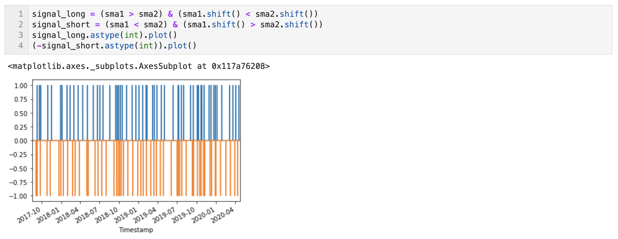Click the −0.50 y-axis tick label
Image resolution: width=618 pixels, height=239 pixels.
tap(18, 169)
